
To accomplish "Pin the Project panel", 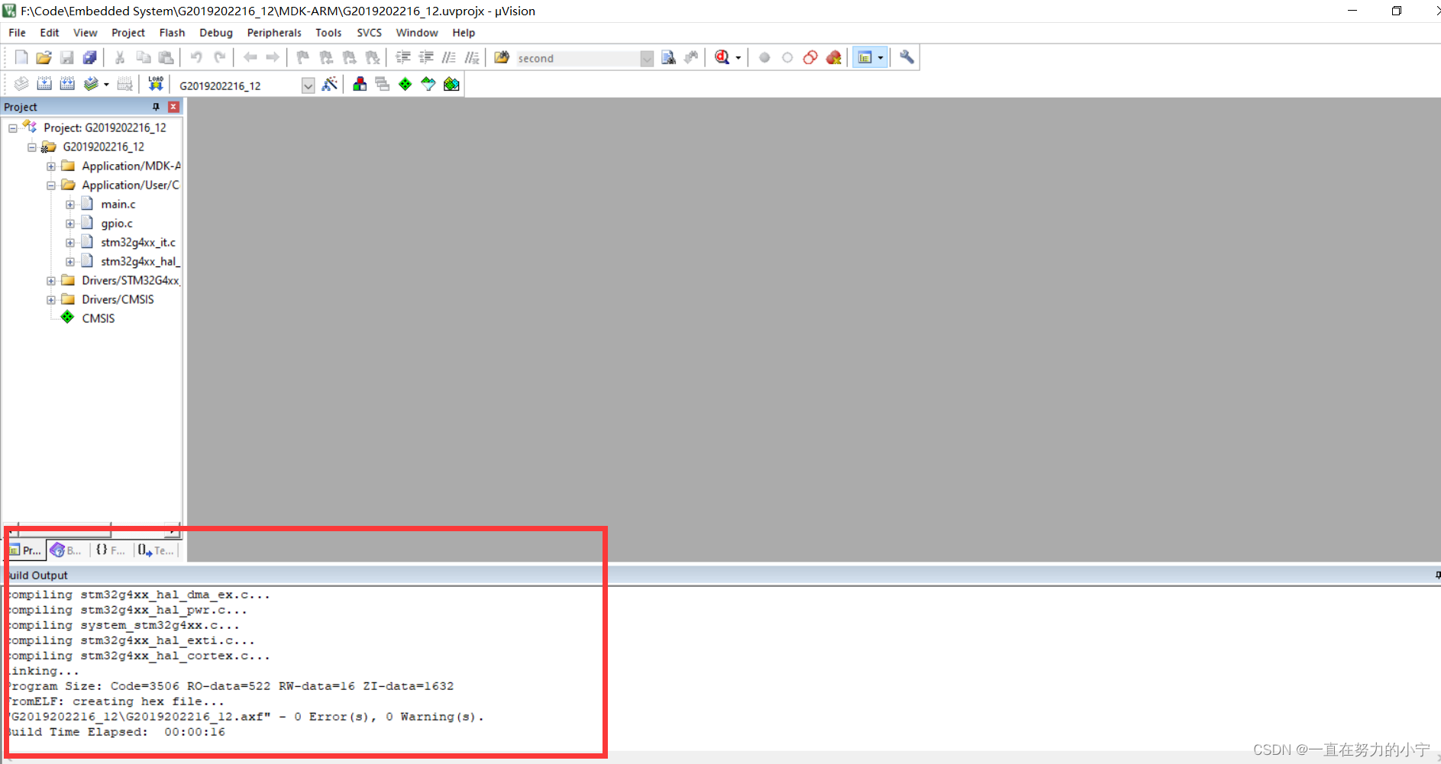I will coord(156,107).
